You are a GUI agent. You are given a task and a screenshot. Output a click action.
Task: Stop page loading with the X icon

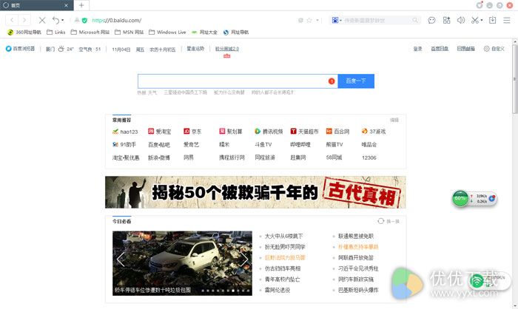tap(42, 20)
